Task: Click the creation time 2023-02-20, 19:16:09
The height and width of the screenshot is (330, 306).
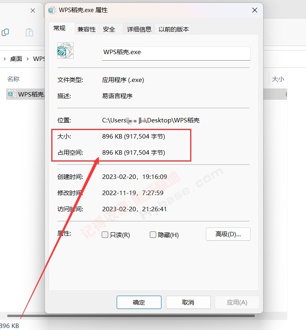Action: point(134,177)
